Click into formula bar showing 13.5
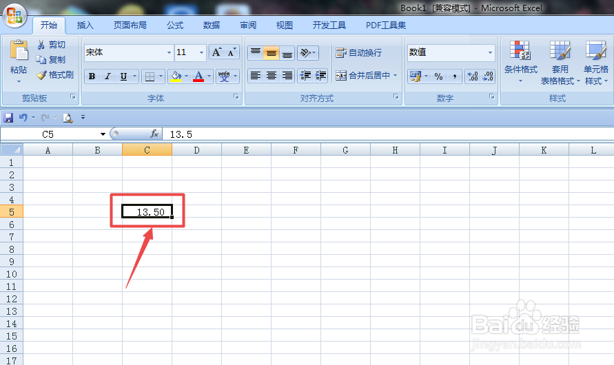Image resolution: width=614 pixels, height=365 pixels. pyautogui.click(x=388, y=134)
